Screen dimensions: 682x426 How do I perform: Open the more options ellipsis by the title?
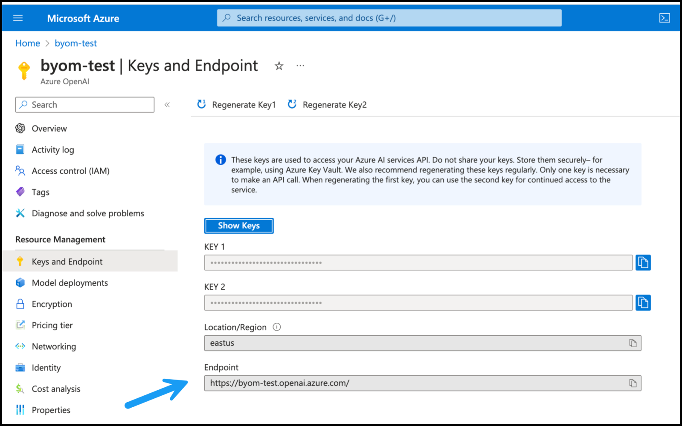(300, 66)
